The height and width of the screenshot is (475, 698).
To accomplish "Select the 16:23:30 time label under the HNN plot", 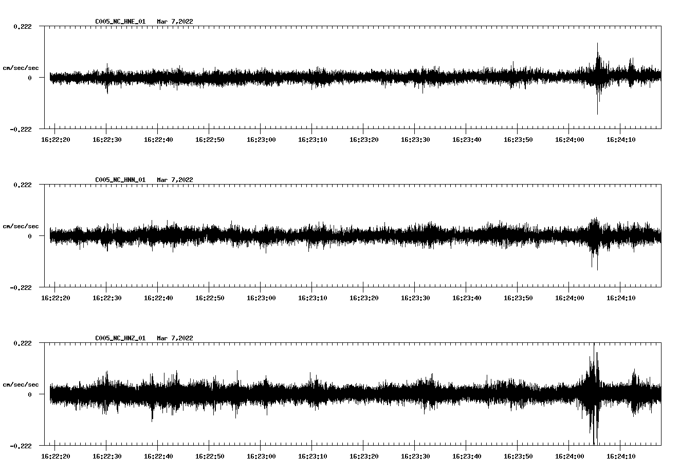I will 415,298.
